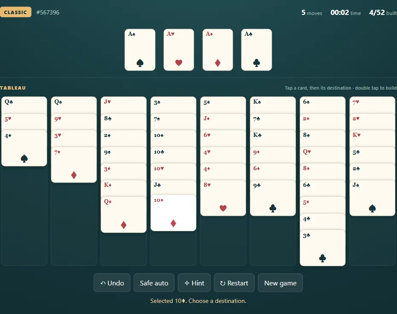
Task: Click the 2 of Diamonds card
Action: pyautogui.click(x=322, y=122)
